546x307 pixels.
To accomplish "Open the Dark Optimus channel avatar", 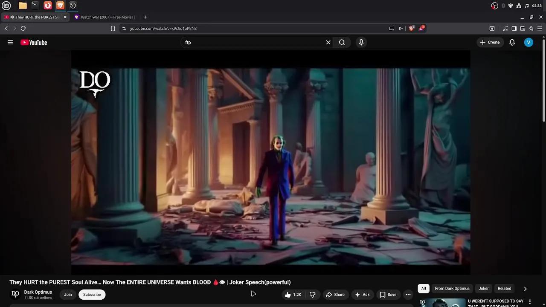I will pos(15,294).
